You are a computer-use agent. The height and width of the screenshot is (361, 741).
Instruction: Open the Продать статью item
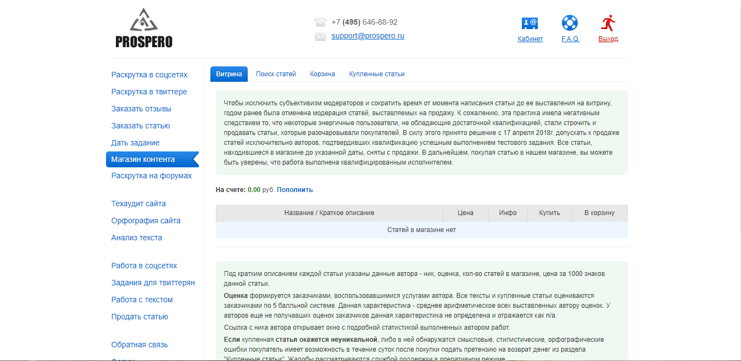point(140,317)
